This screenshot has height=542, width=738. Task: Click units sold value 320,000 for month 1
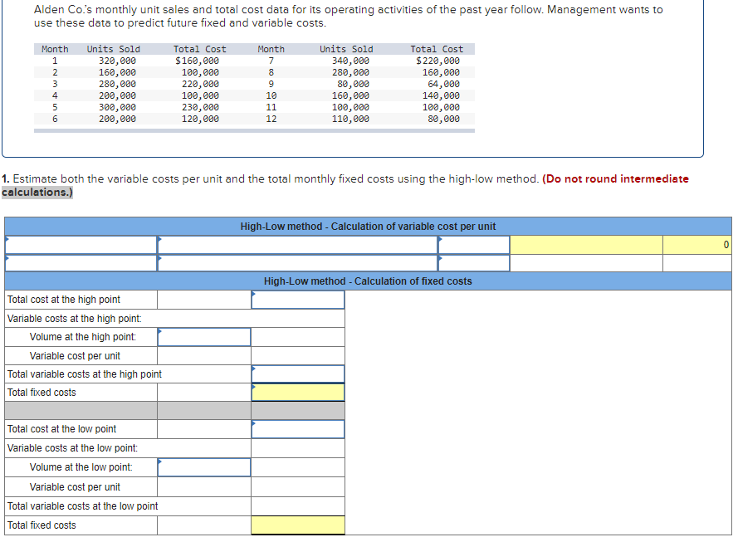point(117,61)
